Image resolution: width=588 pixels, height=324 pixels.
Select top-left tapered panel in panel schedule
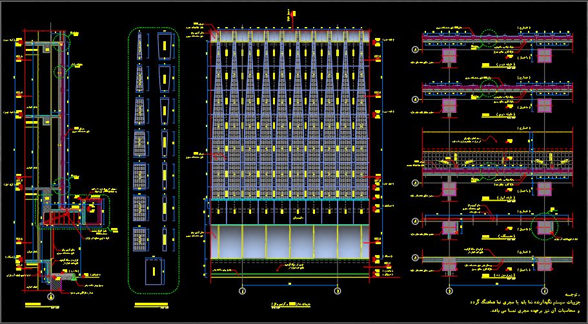pyautogui.click(x=139, y=45)
